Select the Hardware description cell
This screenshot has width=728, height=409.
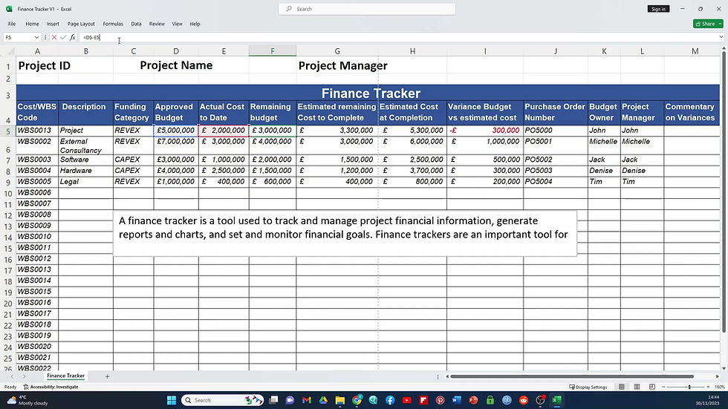[85, 171]
